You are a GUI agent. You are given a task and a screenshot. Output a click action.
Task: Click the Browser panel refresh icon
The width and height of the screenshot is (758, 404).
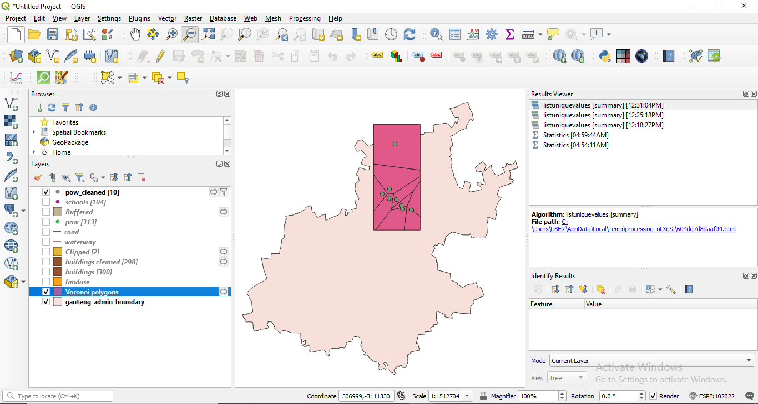[52, 108]
